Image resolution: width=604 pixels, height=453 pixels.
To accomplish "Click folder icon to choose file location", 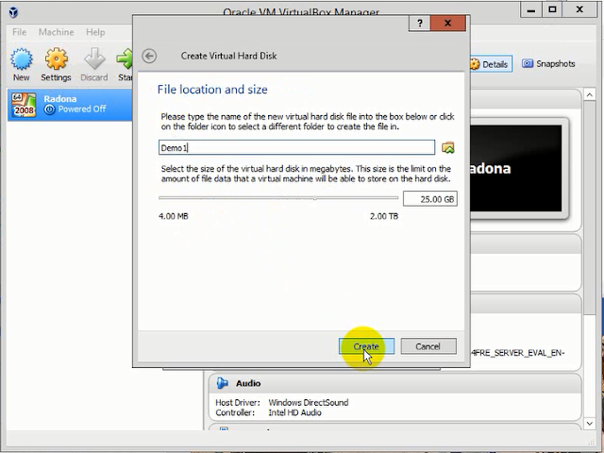I will click(447, 147).
